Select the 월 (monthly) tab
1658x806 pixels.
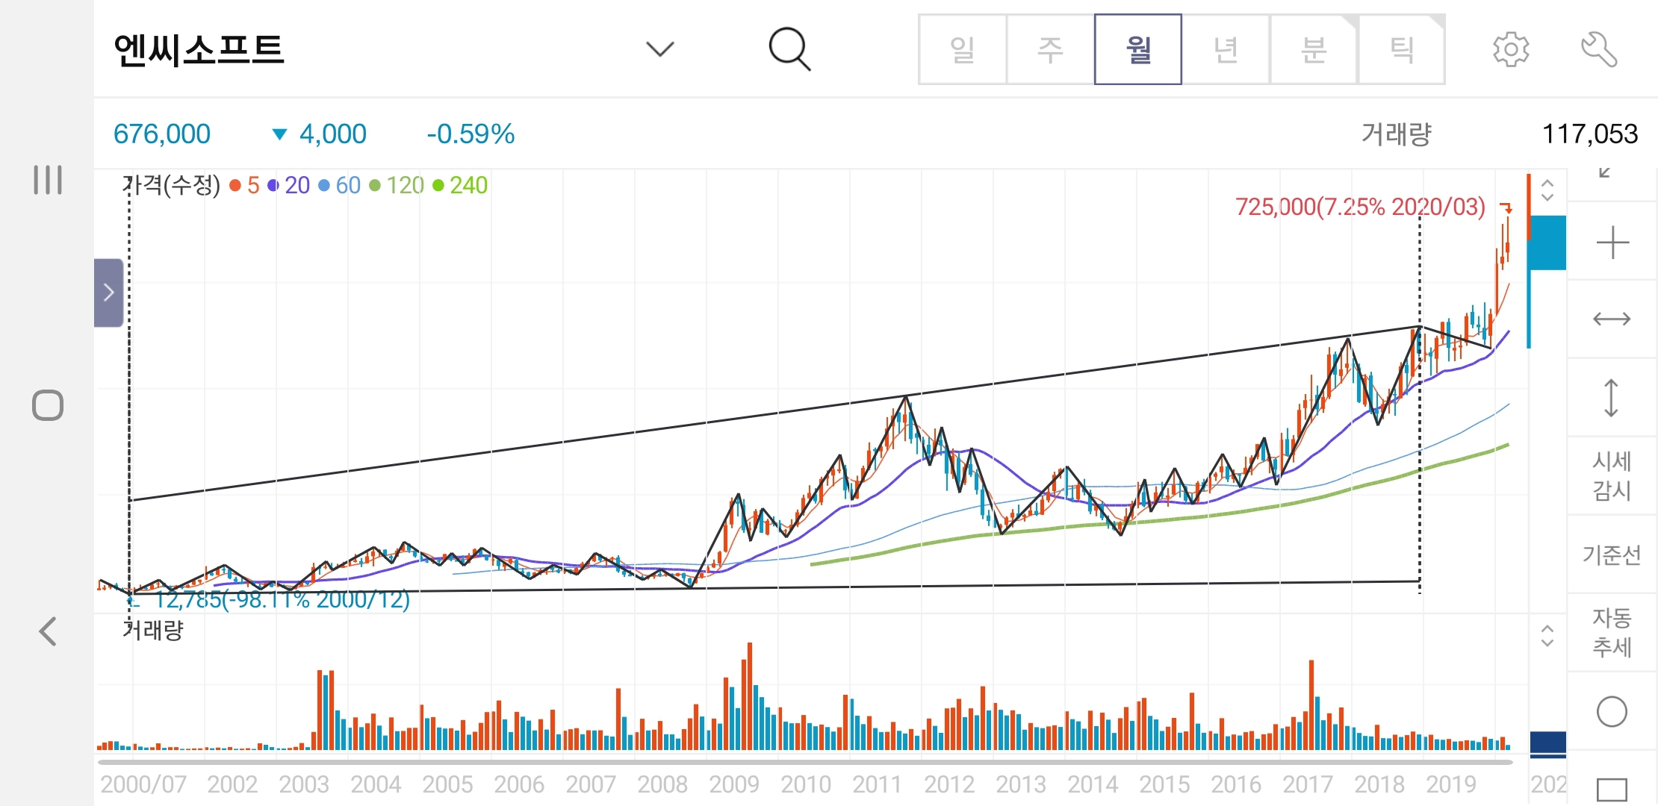[1138, 49]
